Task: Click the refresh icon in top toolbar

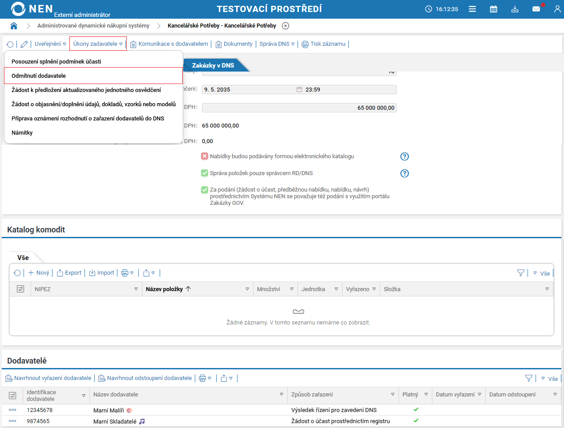Action: coord(10,44)
